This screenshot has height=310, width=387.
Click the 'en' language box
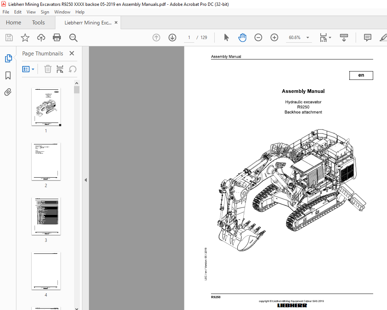point(361,75)
